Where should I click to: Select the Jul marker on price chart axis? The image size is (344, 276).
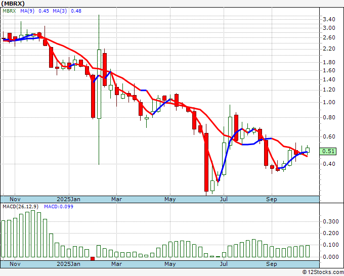pos(223,199)
